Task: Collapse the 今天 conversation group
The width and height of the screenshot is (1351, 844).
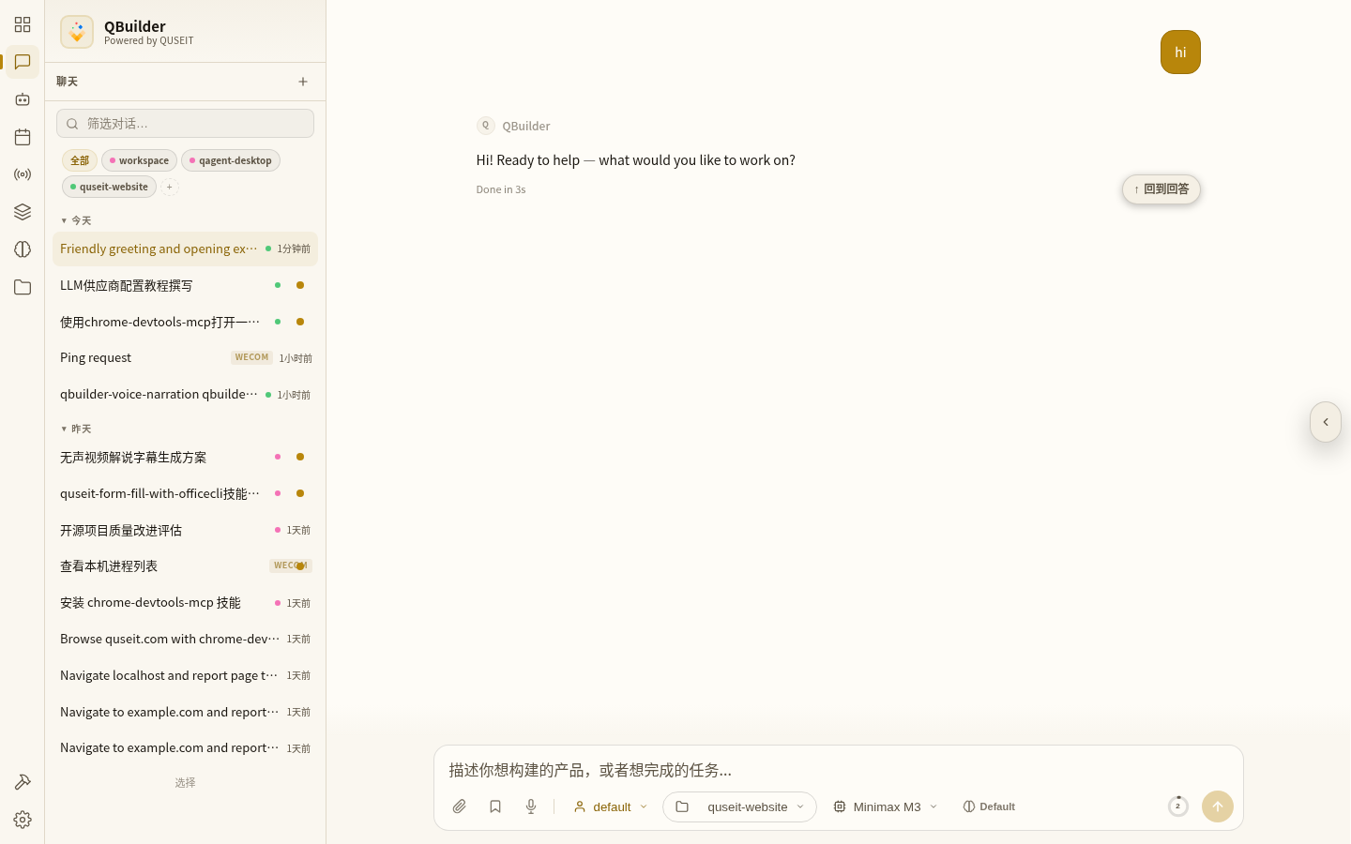Action: [x=76, y=220]
